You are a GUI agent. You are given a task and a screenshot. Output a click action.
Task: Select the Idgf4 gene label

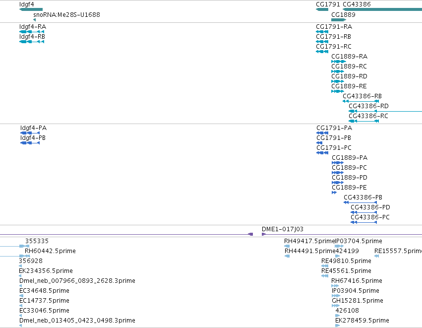click(27, 4)
